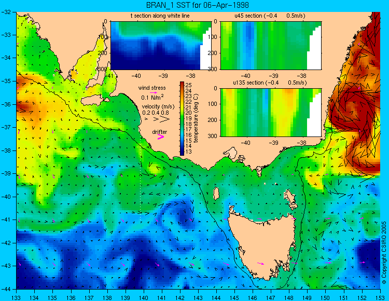Click the '0.1 N/m2' wind stress value
This screenshot has height=301, width=389.
point(152,97)
